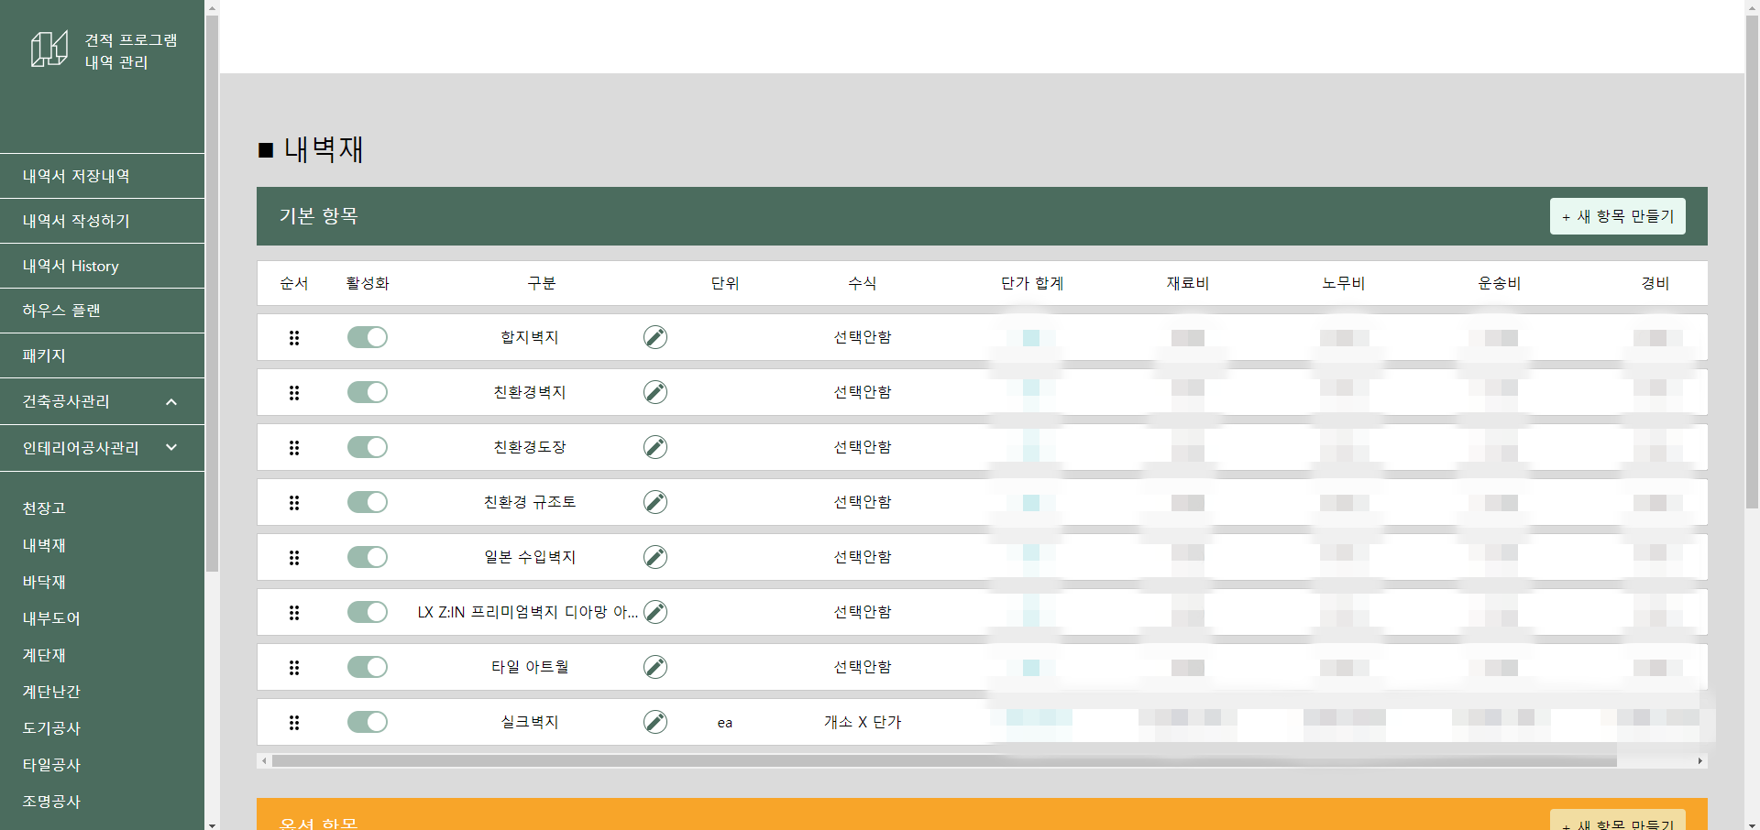Collapse the 건축공사관리 menu chevron
The width and height of the screenshot is (1760, 830).
pos(171,401)
